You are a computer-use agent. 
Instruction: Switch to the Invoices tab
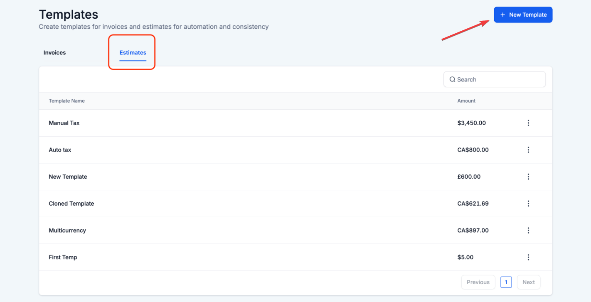point(54,53)
